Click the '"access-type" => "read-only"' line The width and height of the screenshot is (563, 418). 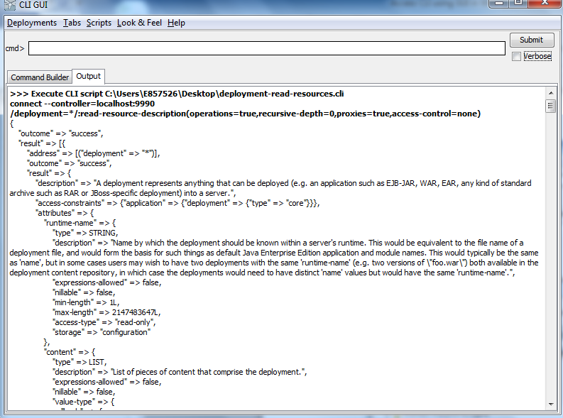(104, 322)
